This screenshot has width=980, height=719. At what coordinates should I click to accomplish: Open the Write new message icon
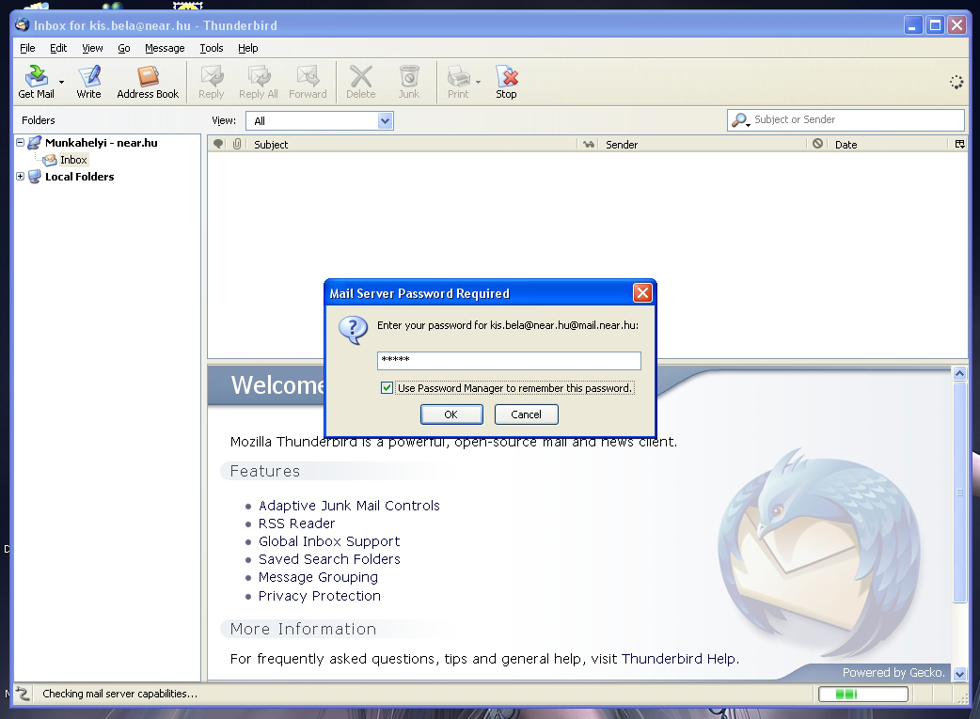(x=88, y=81)
